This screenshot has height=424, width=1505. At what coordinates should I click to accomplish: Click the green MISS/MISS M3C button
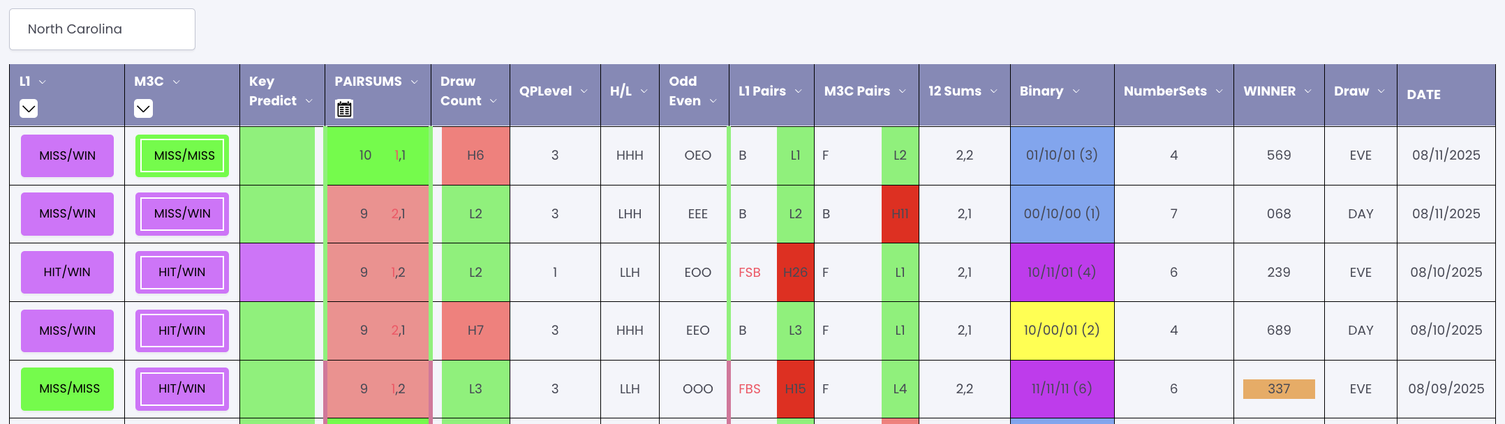pyautogui.click(x=182, y=156)
